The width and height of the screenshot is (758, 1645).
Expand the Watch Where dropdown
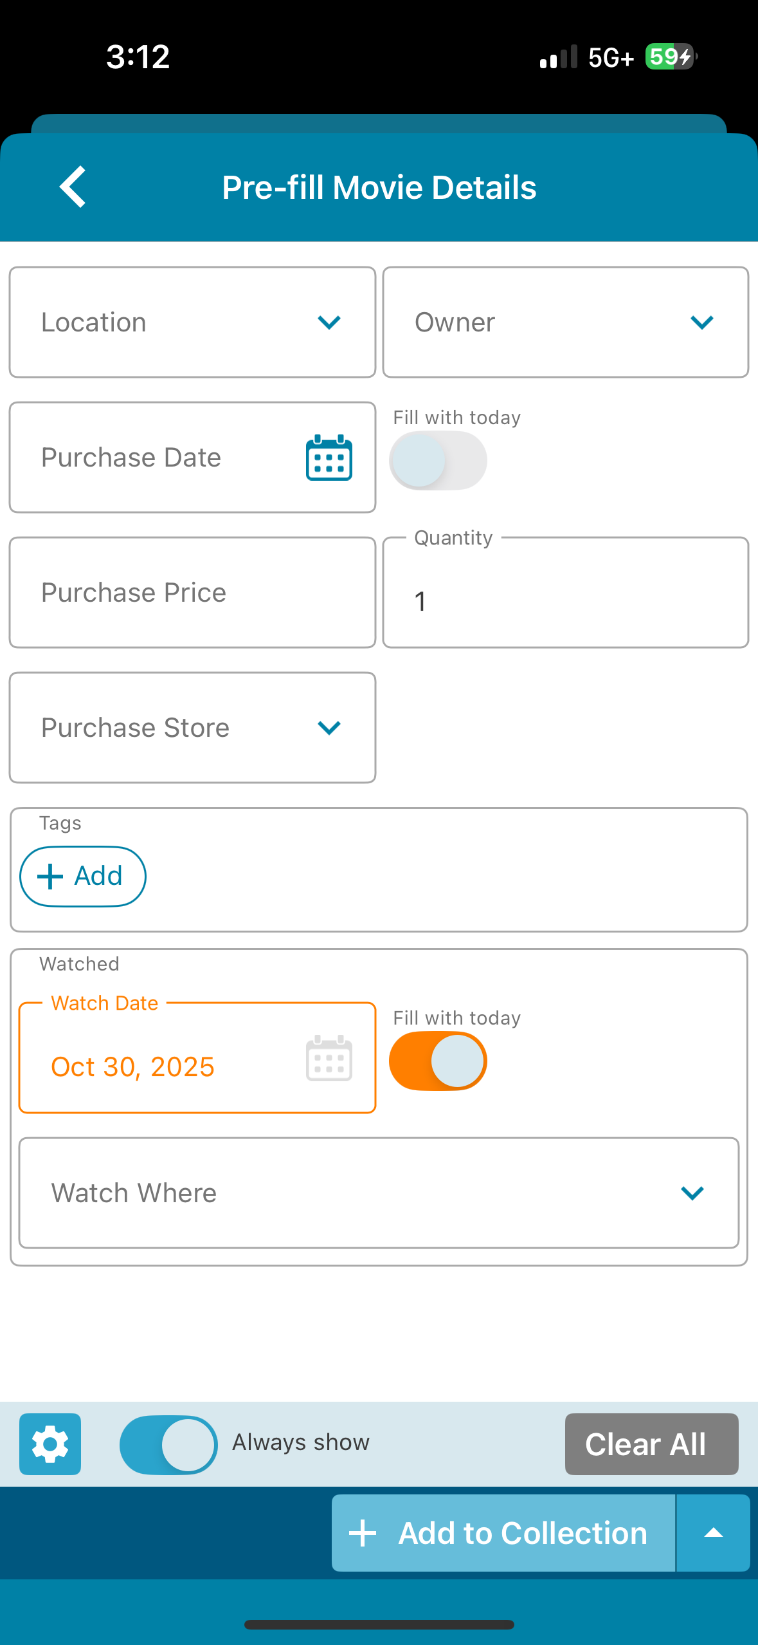coord(379,1193)
